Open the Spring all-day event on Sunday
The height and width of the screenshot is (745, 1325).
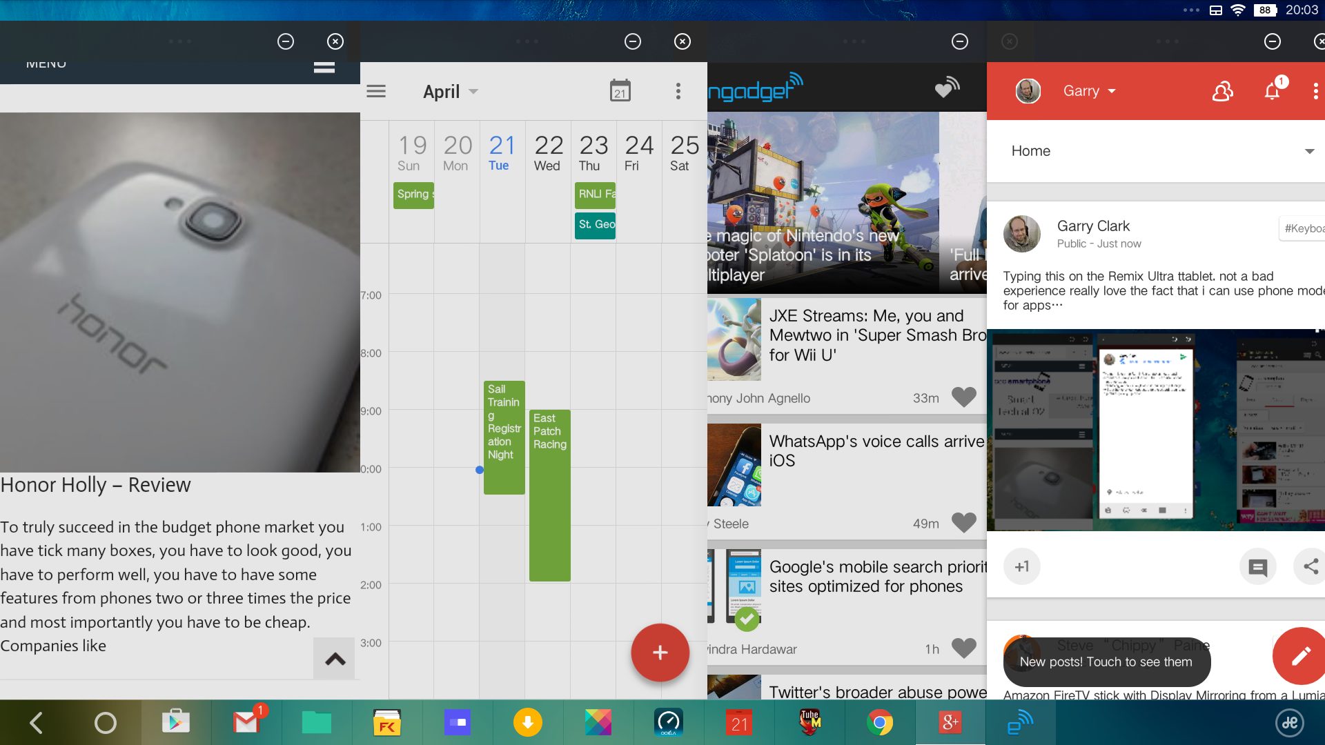(x=413, y=195)
